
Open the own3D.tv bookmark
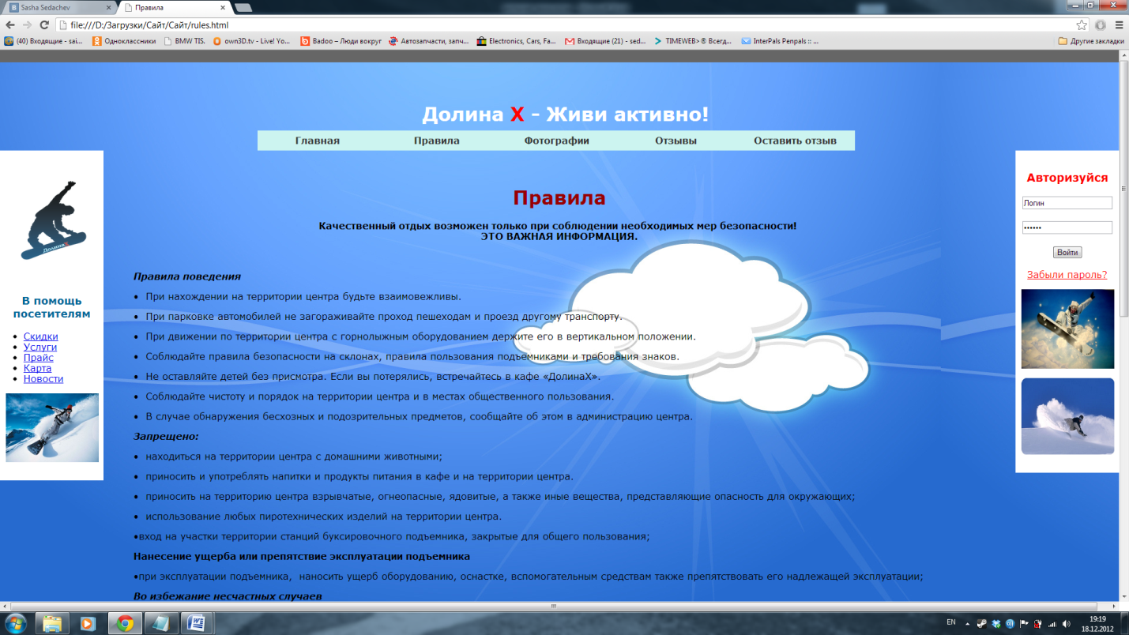(x=251, y=41)
